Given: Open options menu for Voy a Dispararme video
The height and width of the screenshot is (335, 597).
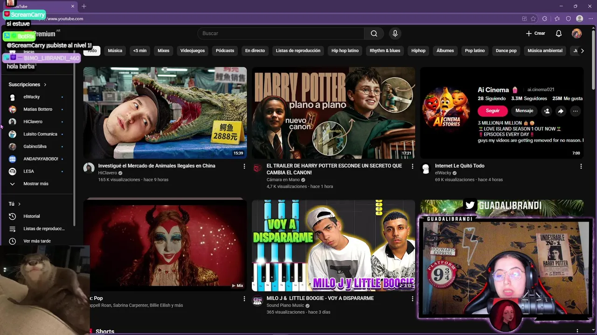Looking at the screenshot, I should pyautogui.click(x=412, y=299).
